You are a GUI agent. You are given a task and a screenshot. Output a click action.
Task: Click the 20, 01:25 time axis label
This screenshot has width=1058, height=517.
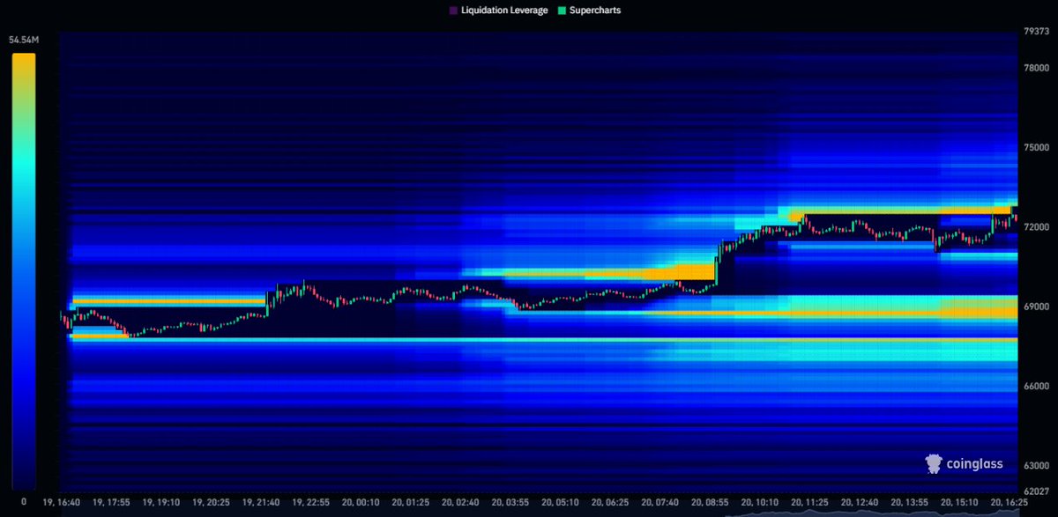click(x=413, y=501)
